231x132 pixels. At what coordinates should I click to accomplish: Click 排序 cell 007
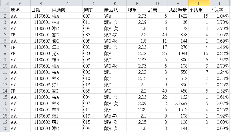(x=93, y=103)
